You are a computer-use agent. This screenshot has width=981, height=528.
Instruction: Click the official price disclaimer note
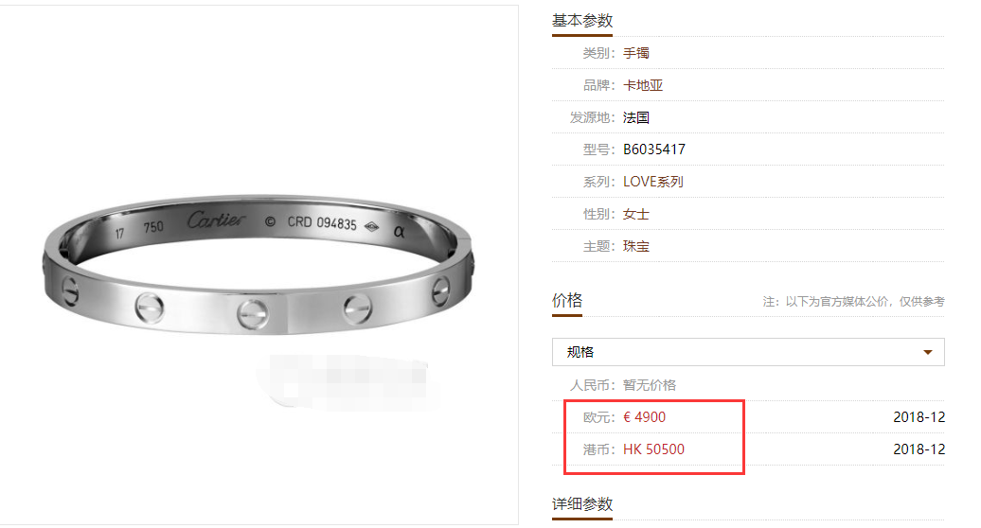click(x=853, y=301)
